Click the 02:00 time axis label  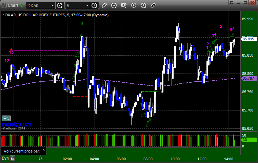pyautogui.click(x=67, y=159)
